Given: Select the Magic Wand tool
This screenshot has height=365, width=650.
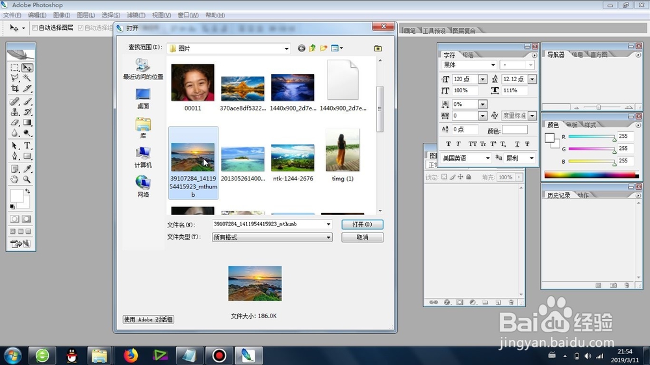Looking at the screenshot, I should [x=27, y=78].
